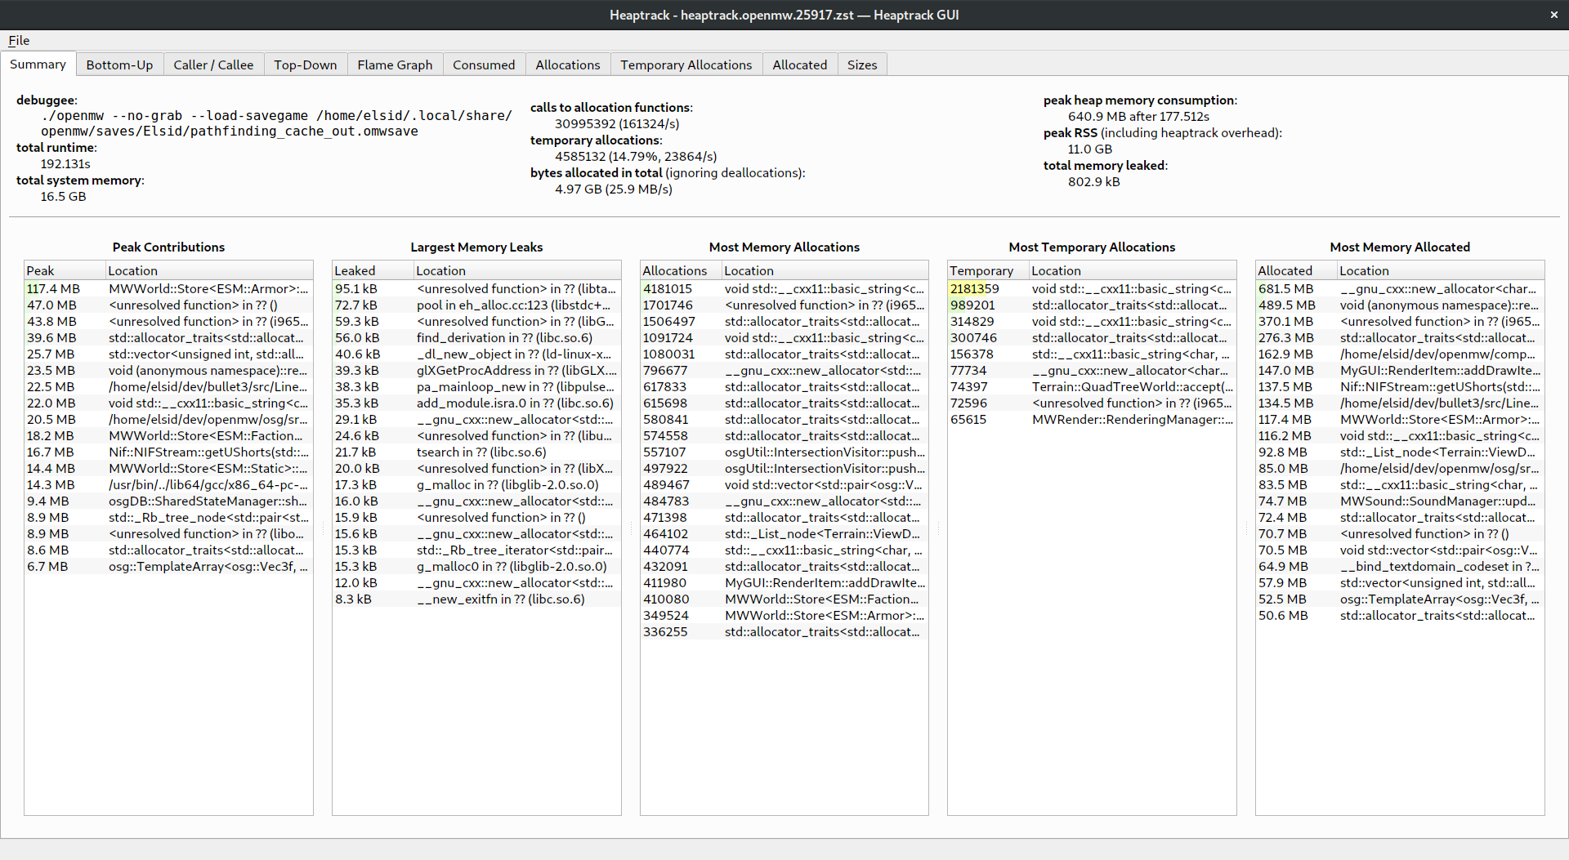Screen dimensions: 1569x860
Task: Select the 4181015 allocations cell
Action: click(682, 288)
